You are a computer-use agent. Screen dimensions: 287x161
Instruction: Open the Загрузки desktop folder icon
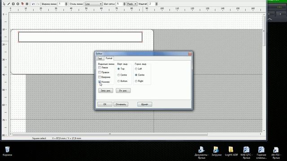click(216, 151)
